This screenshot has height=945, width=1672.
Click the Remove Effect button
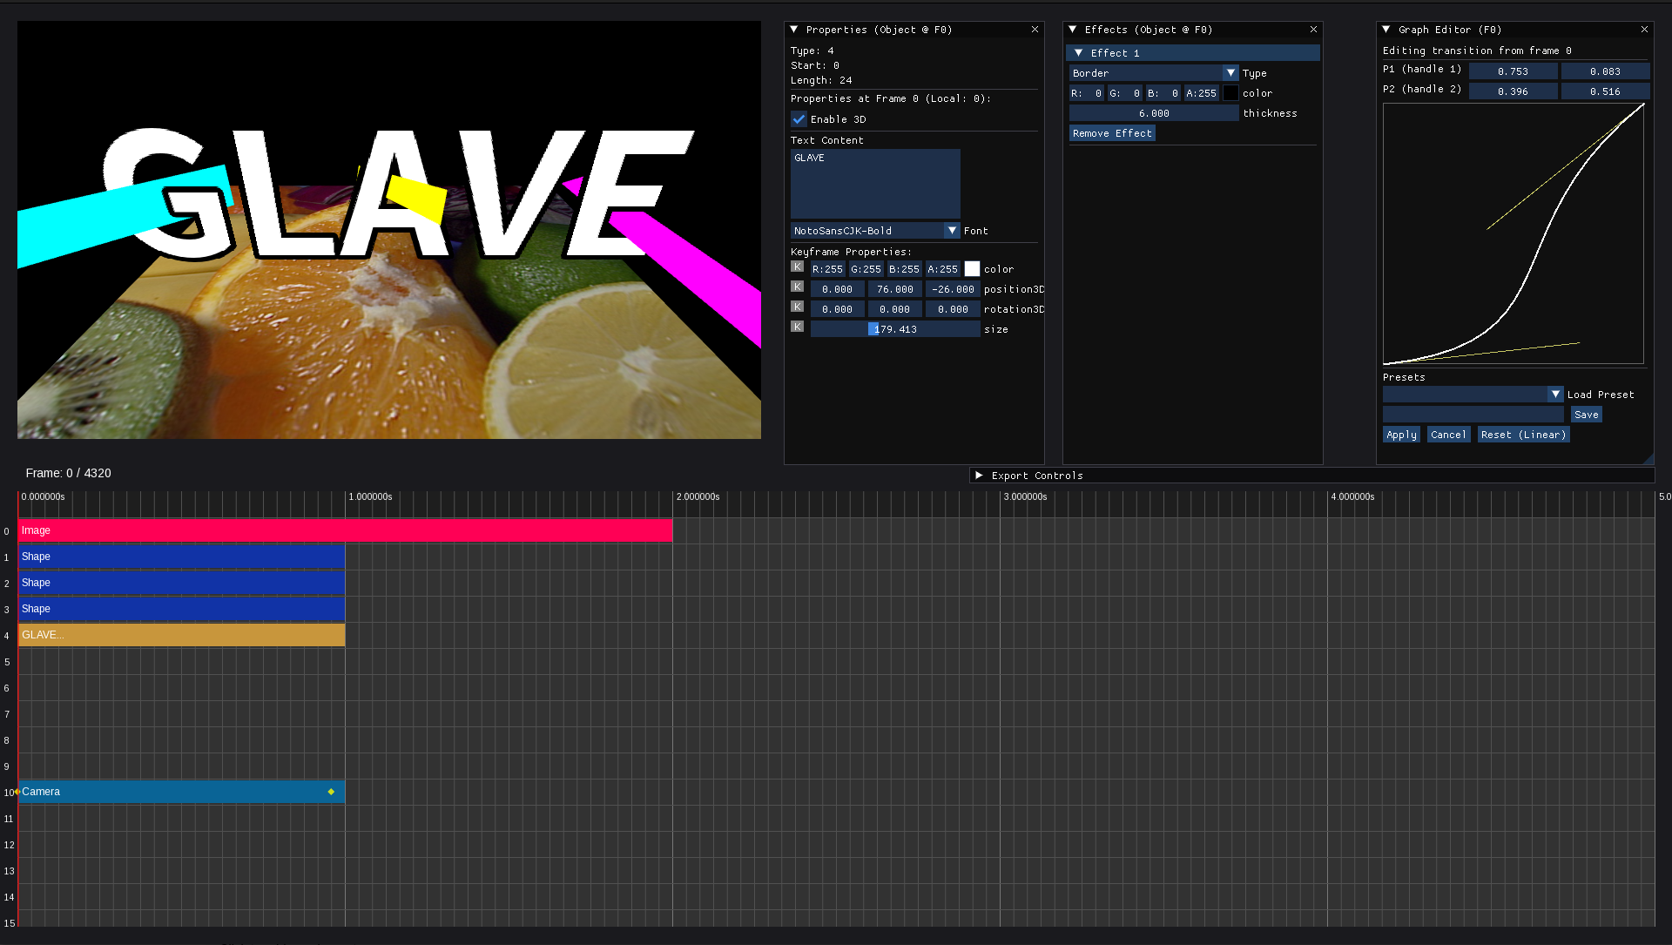(1112, 133)
